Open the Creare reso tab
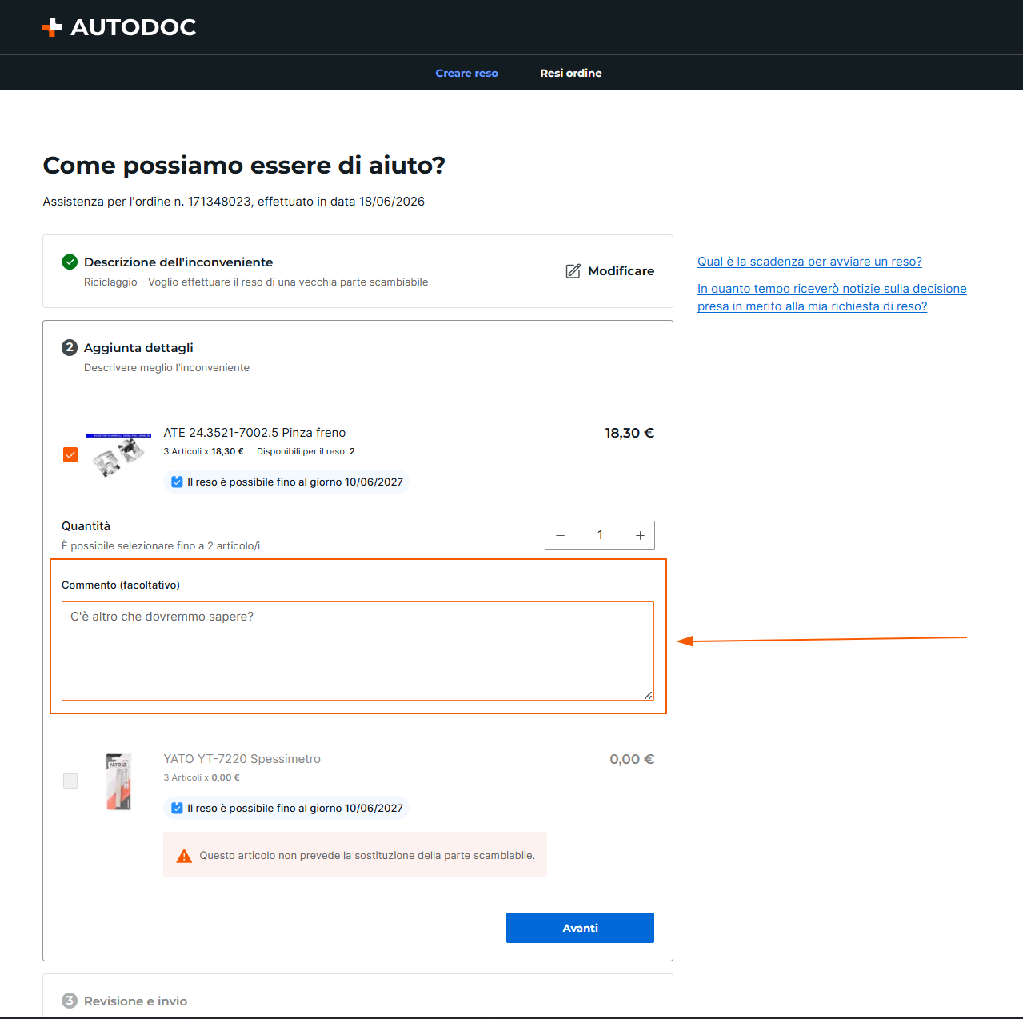The width and height of the screenshot is (1023, 1019). [466, 73]
